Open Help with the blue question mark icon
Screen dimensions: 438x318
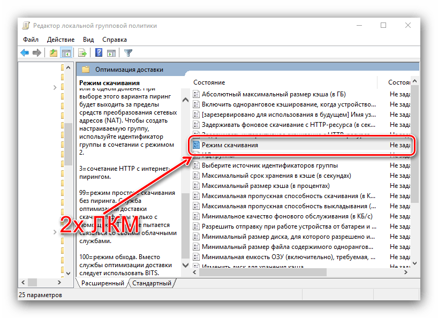(x=99, y=52)
